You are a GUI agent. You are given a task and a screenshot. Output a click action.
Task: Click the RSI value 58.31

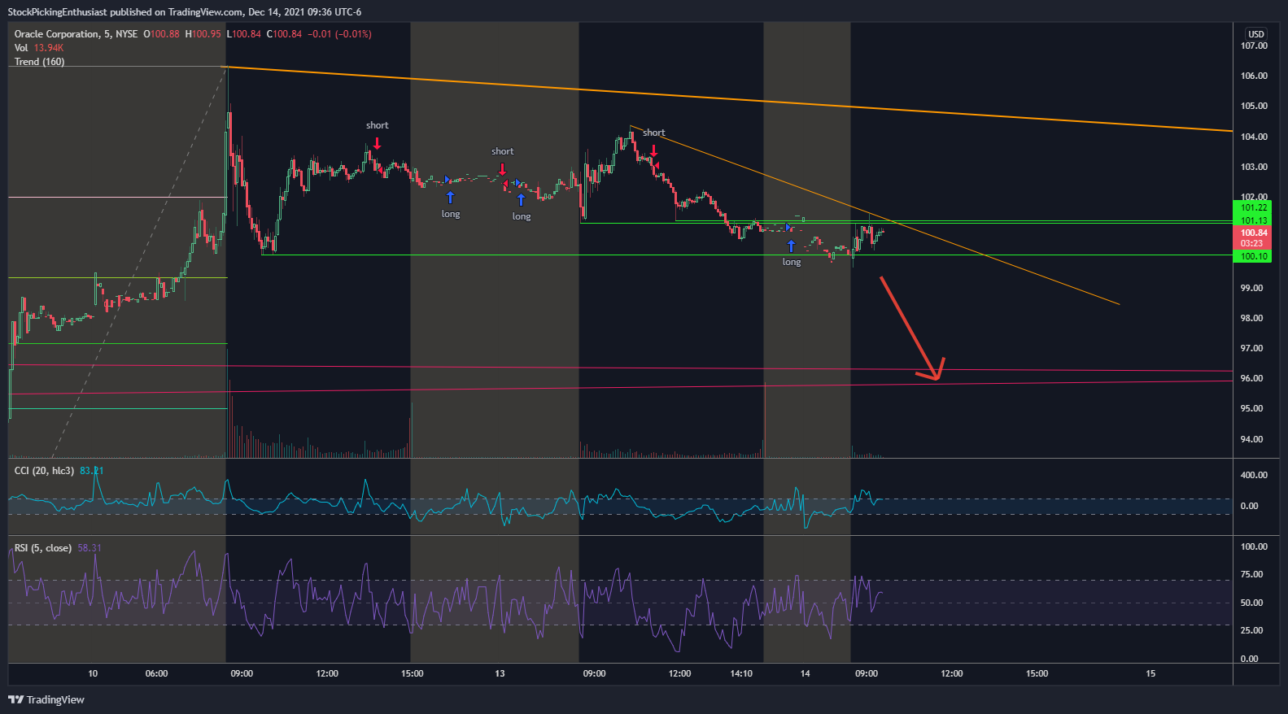90,548
